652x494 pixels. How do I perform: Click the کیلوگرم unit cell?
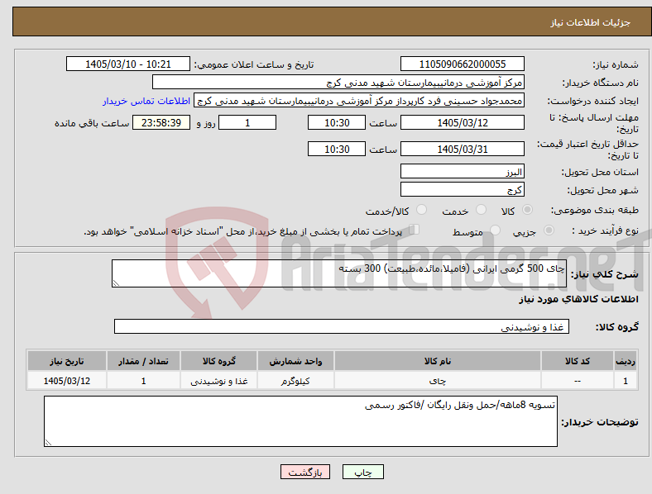click(x=295, y=381)
